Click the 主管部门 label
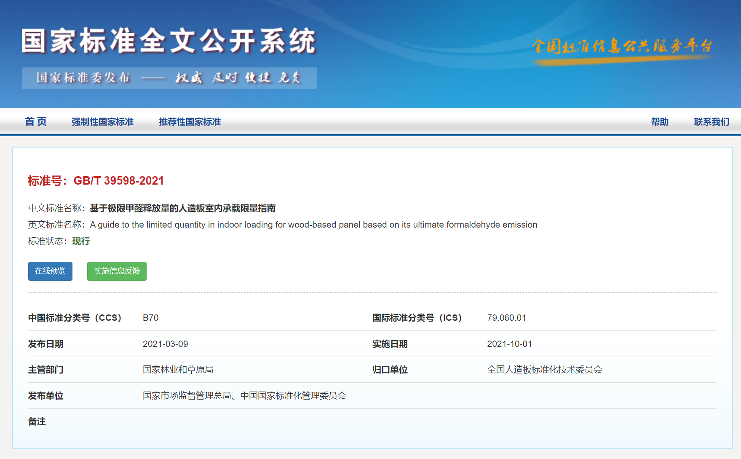The width and height of the screenshot is (741, 459). (45, 370)
